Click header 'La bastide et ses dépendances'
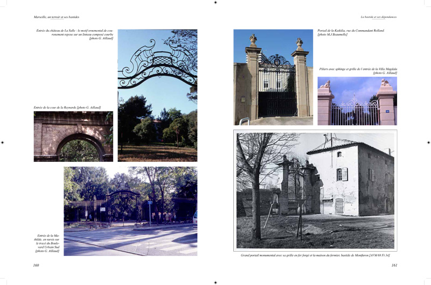Screen dimensions: 431x285 (379, 17)
